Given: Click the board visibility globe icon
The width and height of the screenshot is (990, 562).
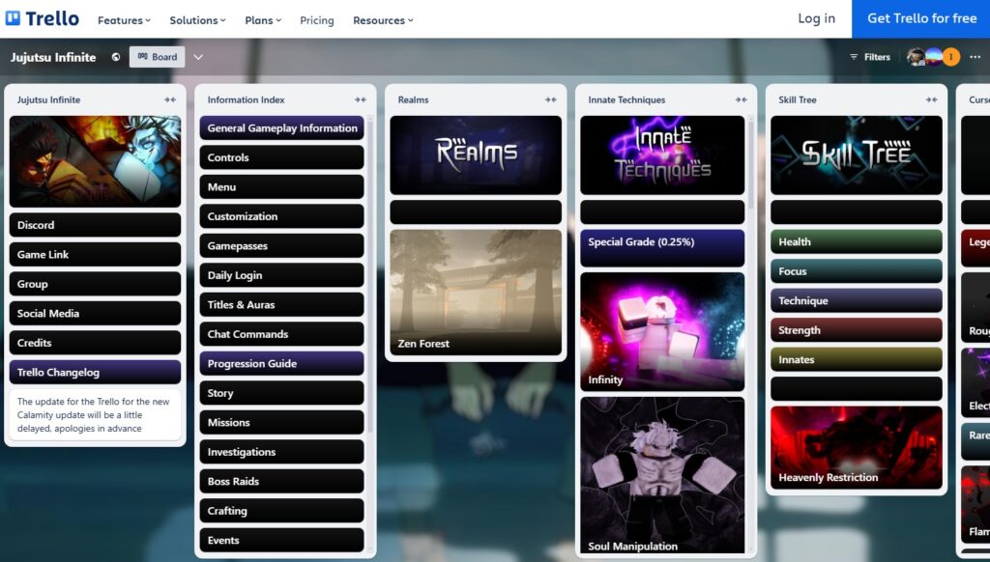Looking at the screenshot, I should point(116,57).
